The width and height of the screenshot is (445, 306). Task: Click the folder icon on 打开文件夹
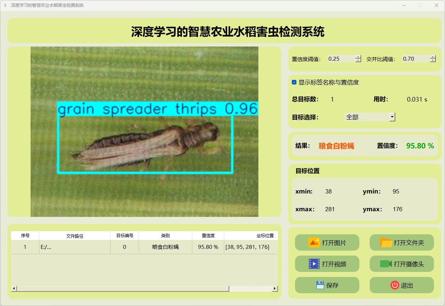pyautogui.click(x=386, y=242)
